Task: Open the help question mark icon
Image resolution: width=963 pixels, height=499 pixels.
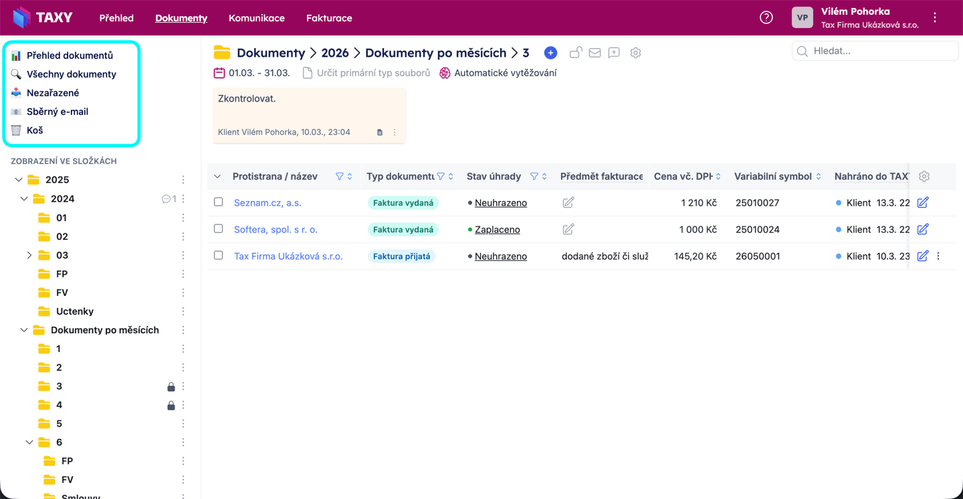Action: click(766, 18)
